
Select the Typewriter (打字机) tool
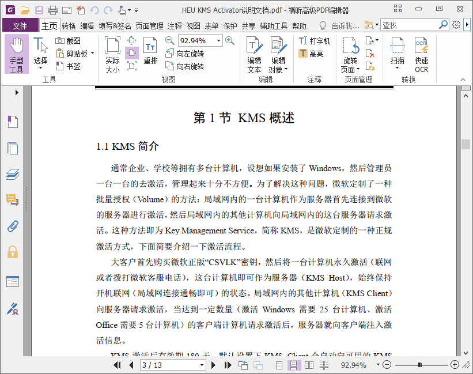[x=315, y=41]
